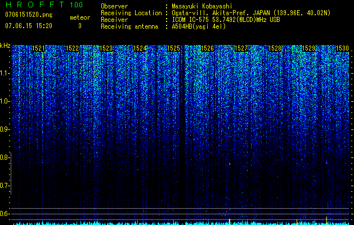Click the 1530 time marker
Screen dimensions: 354x225
coord(342,48)
